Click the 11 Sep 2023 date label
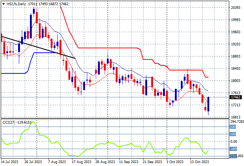Image resolution: width=244 pixels, height=166 pixels. pyautogui.click(x=129, y=162)
